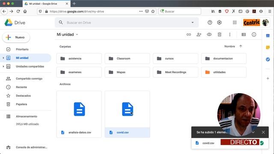Select the cursos folder
This screenshot has height=154, width=274.
point(176,59)
